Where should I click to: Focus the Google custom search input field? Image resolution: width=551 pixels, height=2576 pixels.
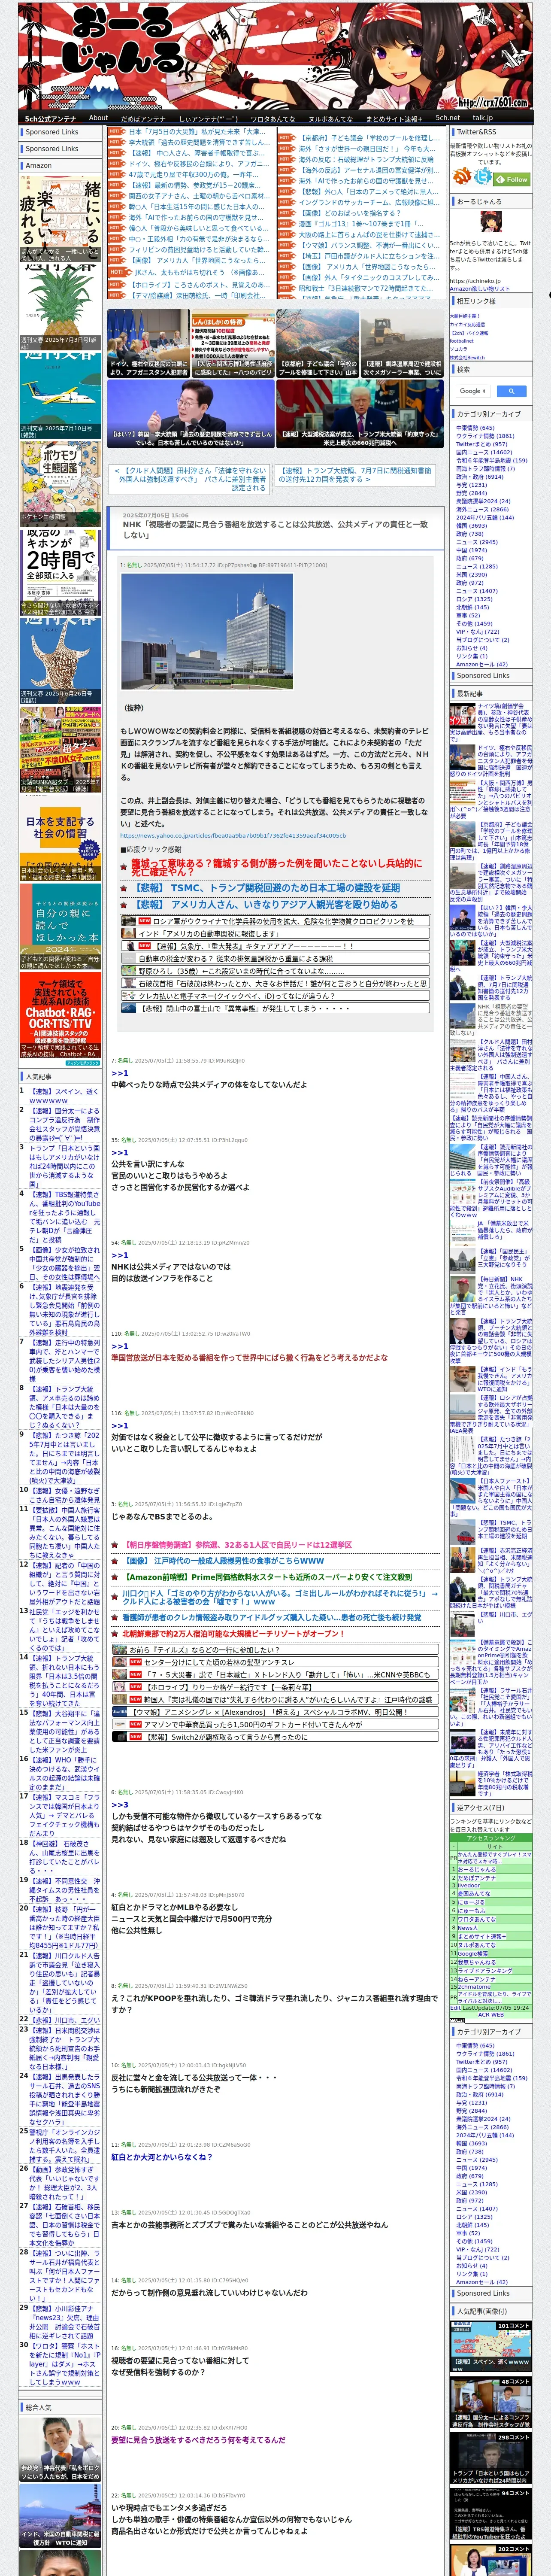click(x=473, y=391)
